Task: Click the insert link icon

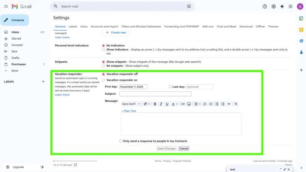Action: click(183, 104)
